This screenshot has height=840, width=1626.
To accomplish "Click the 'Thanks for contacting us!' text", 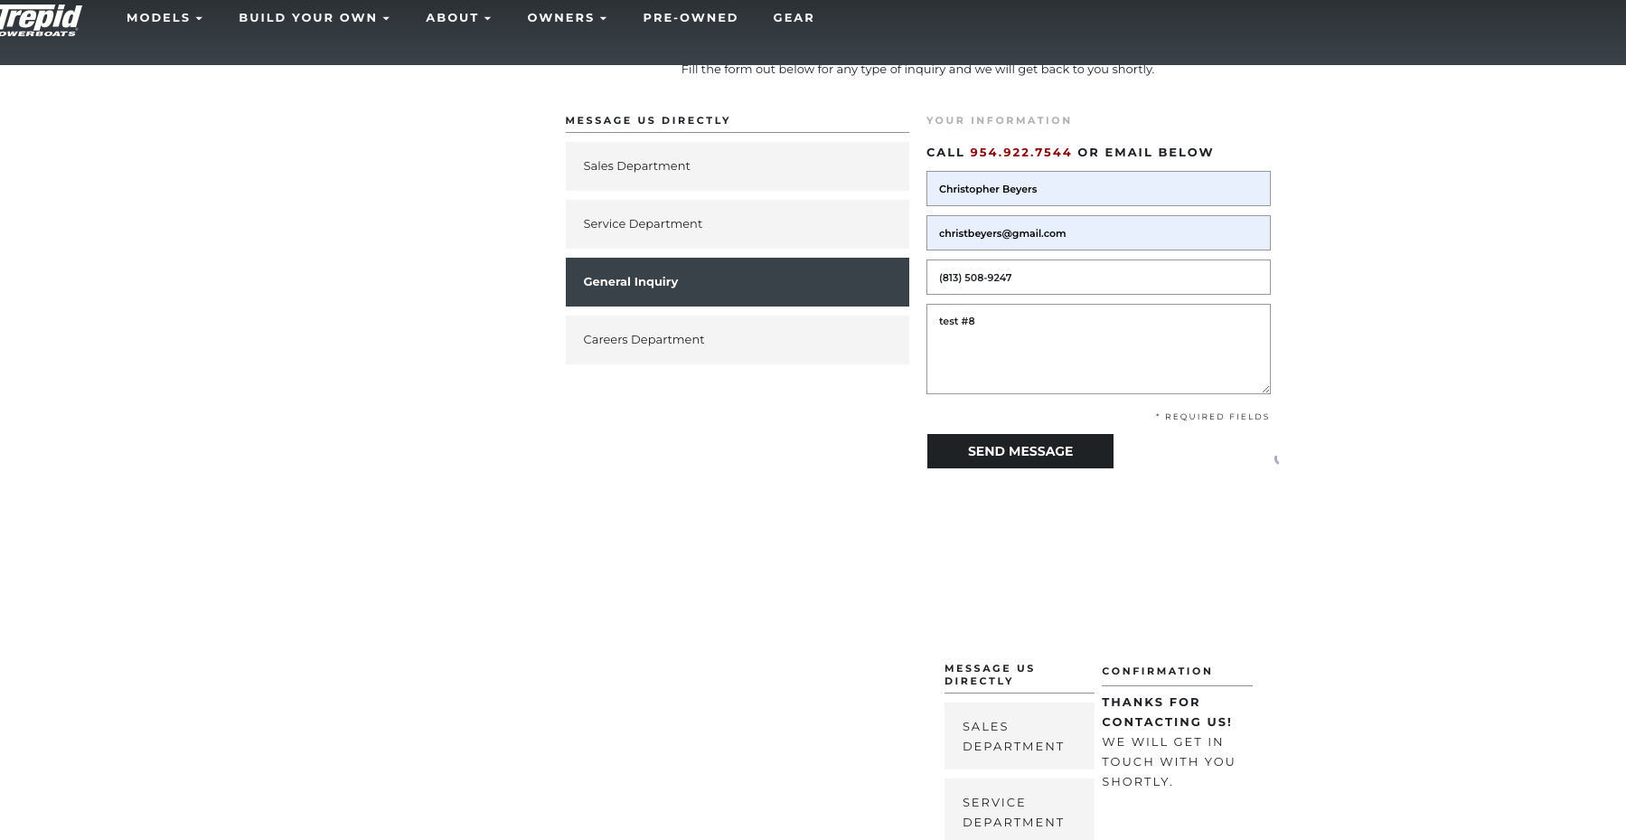I will (x=1166, y=712).
